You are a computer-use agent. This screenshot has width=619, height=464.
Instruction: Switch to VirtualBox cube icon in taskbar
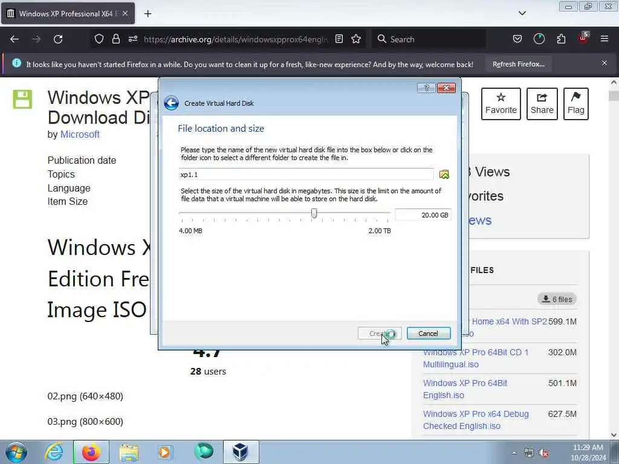241,452
